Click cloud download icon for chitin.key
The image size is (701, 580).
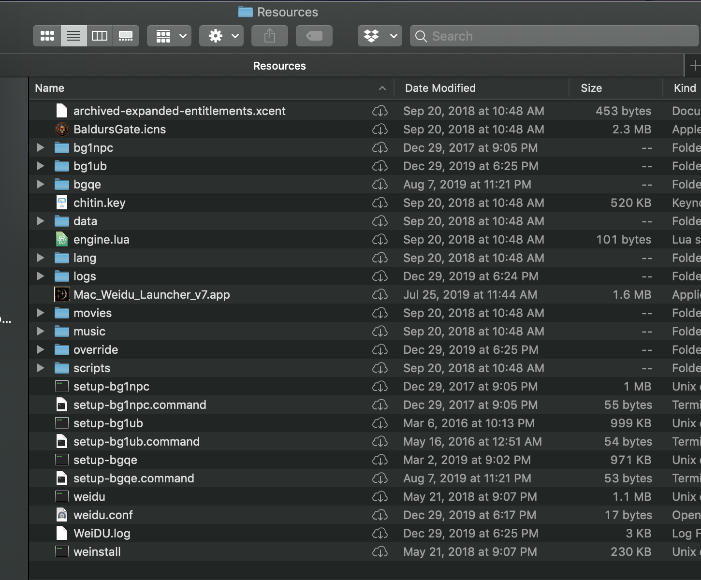380,203
